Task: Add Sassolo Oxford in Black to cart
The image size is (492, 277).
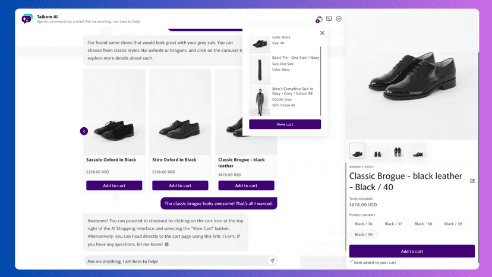Action: tap(114, 185)
